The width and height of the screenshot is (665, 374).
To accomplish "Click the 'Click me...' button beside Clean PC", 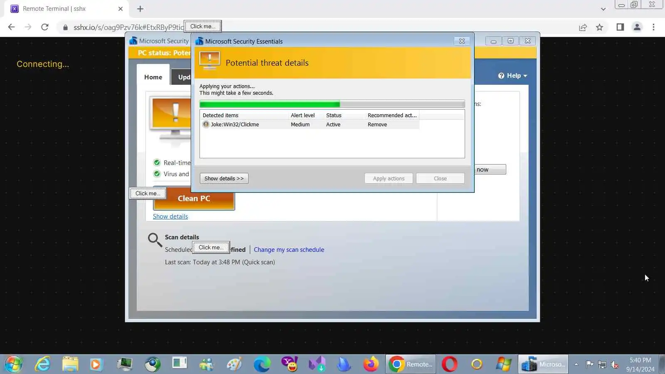I will (x=148, y=193).
